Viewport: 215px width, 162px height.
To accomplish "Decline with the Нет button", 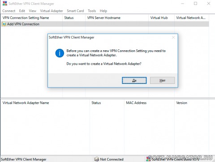I will point(163,80).
